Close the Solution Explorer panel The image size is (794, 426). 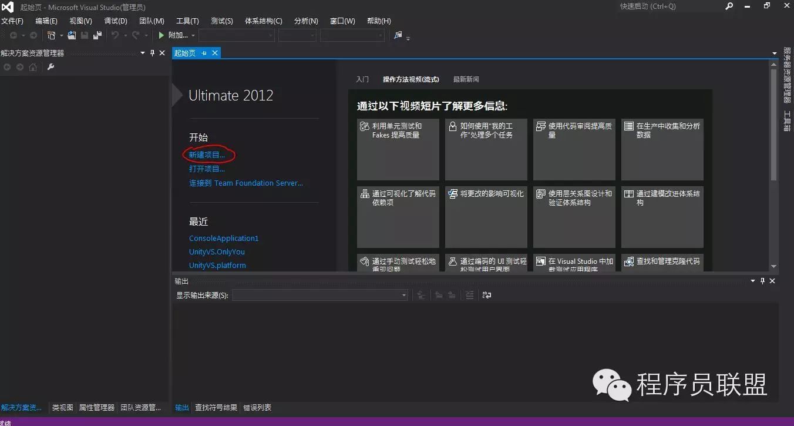point(163,53)
